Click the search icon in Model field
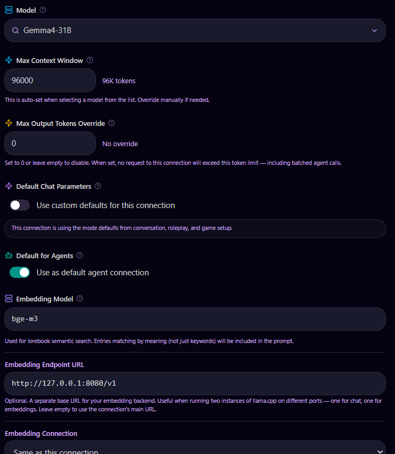 click(x=15, y=30)
